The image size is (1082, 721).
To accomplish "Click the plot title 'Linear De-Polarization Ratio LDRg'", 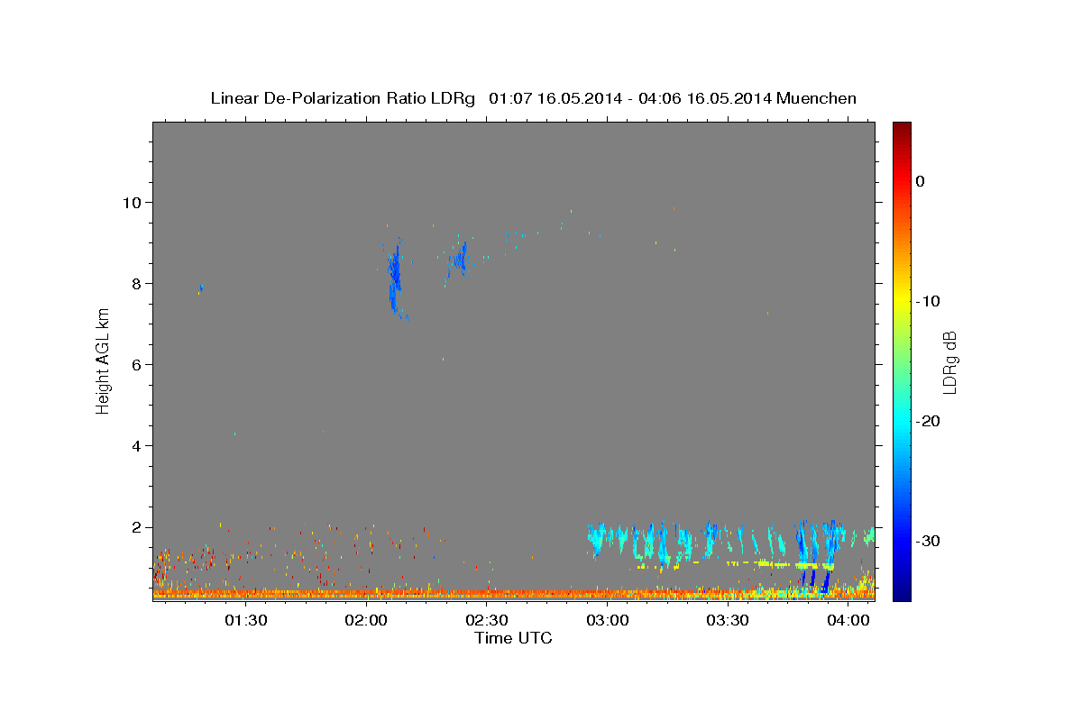I will [343, 98].
